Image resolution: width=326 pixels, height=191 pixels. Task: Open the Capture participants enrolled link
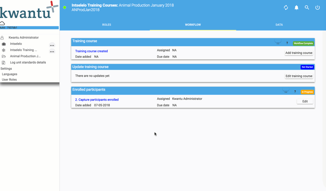(x=97, y=100)
